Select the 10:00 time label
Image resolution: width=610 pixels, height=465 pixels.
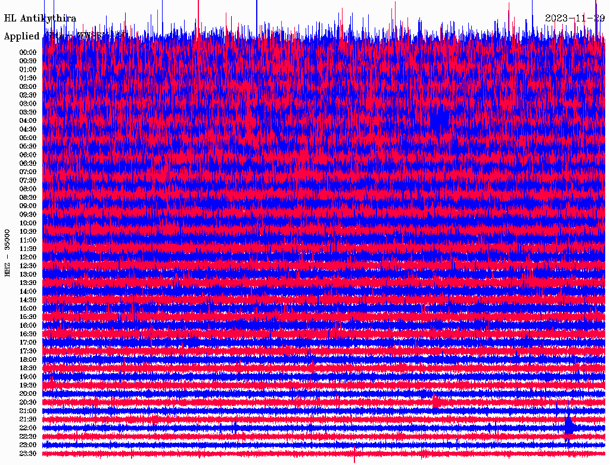click(x=28, y=223)
